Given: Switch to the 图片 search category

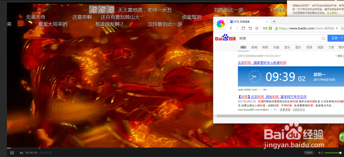Looking at the screenshot, I should click(x=298, y=47).
